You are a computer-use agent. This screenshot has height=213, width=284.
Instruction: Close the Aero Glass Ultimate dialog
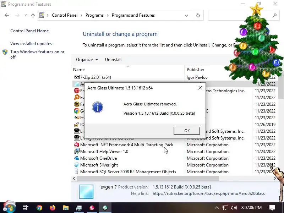coord(200,88)
